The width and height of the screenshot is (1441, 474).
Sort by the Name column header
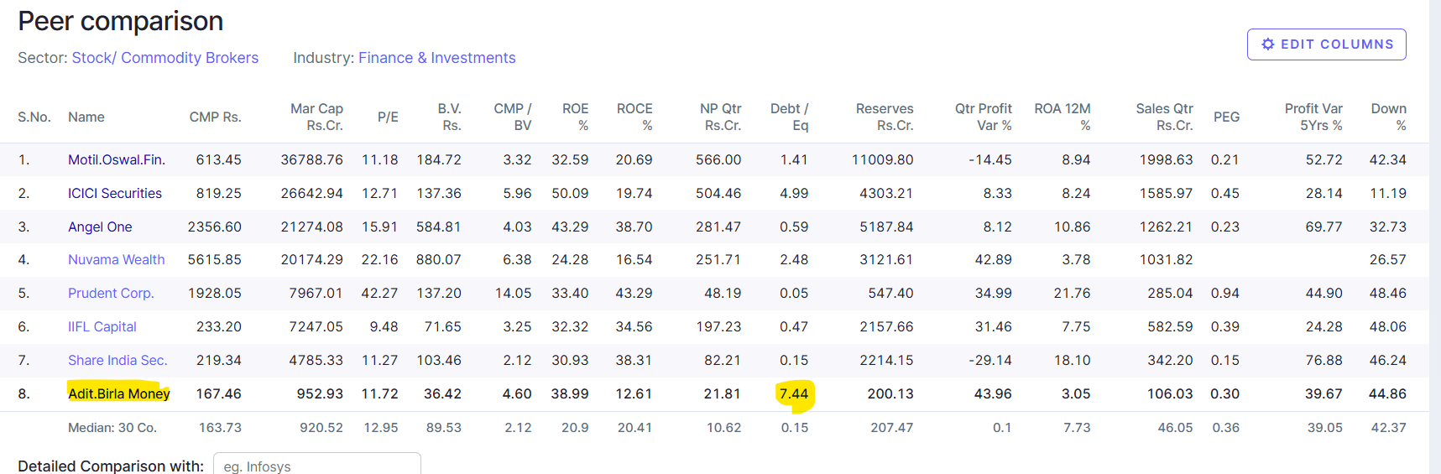(x=86, y=117)
